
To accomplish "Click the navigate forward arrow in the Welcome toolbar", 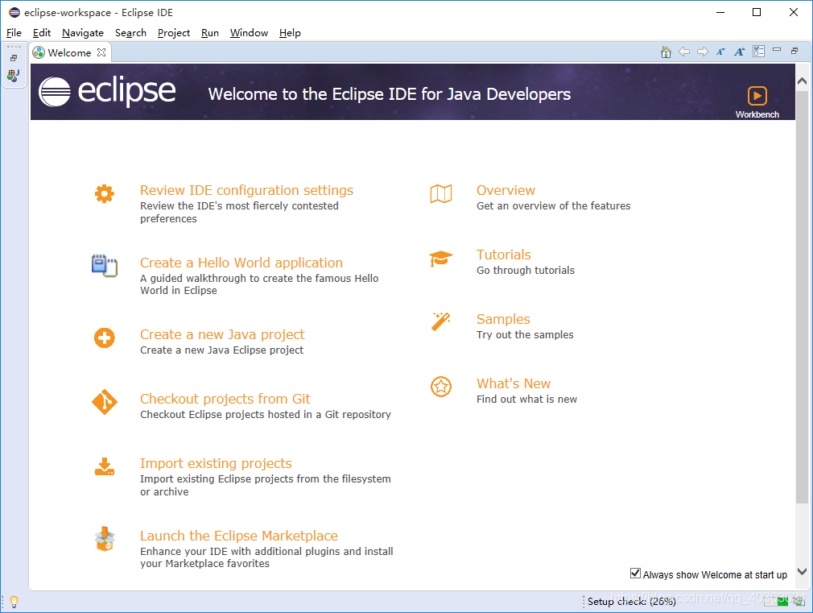I will pyautogui.click(x=703, y=52).
